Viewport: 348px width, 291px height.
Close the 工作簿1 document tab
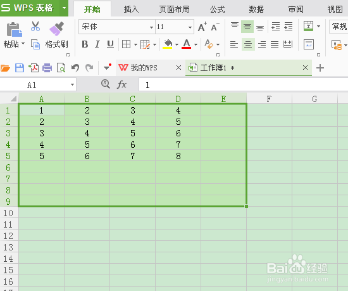(305, 68)
